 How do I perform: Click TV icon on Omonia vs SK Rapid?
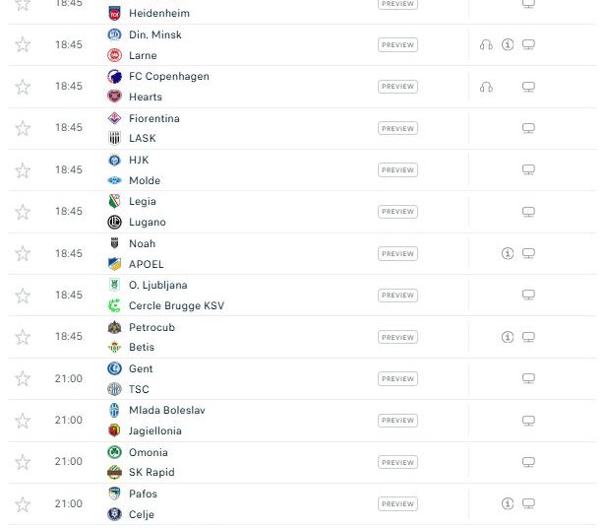[x=528, y=462]
